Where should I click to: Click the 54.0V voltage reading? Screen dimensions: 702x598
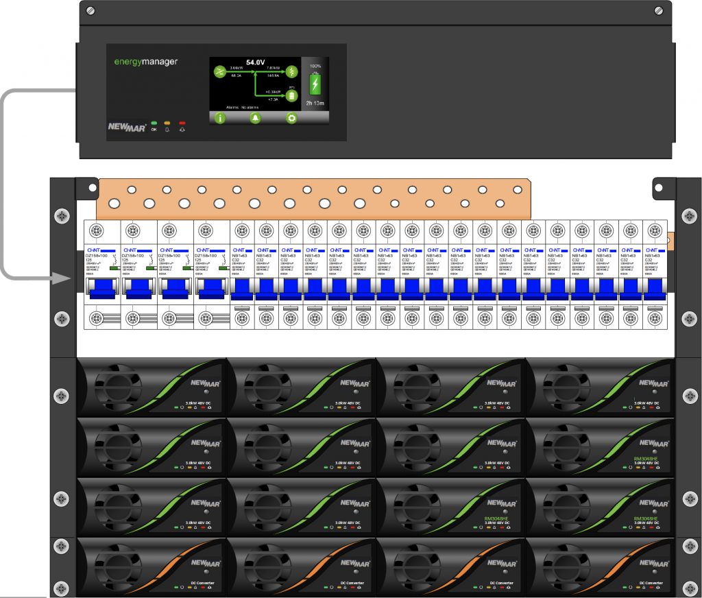255,62
